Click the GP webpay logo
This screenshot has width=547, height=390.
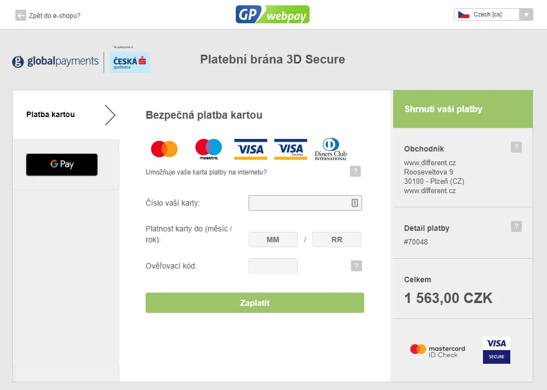point(273,14)
